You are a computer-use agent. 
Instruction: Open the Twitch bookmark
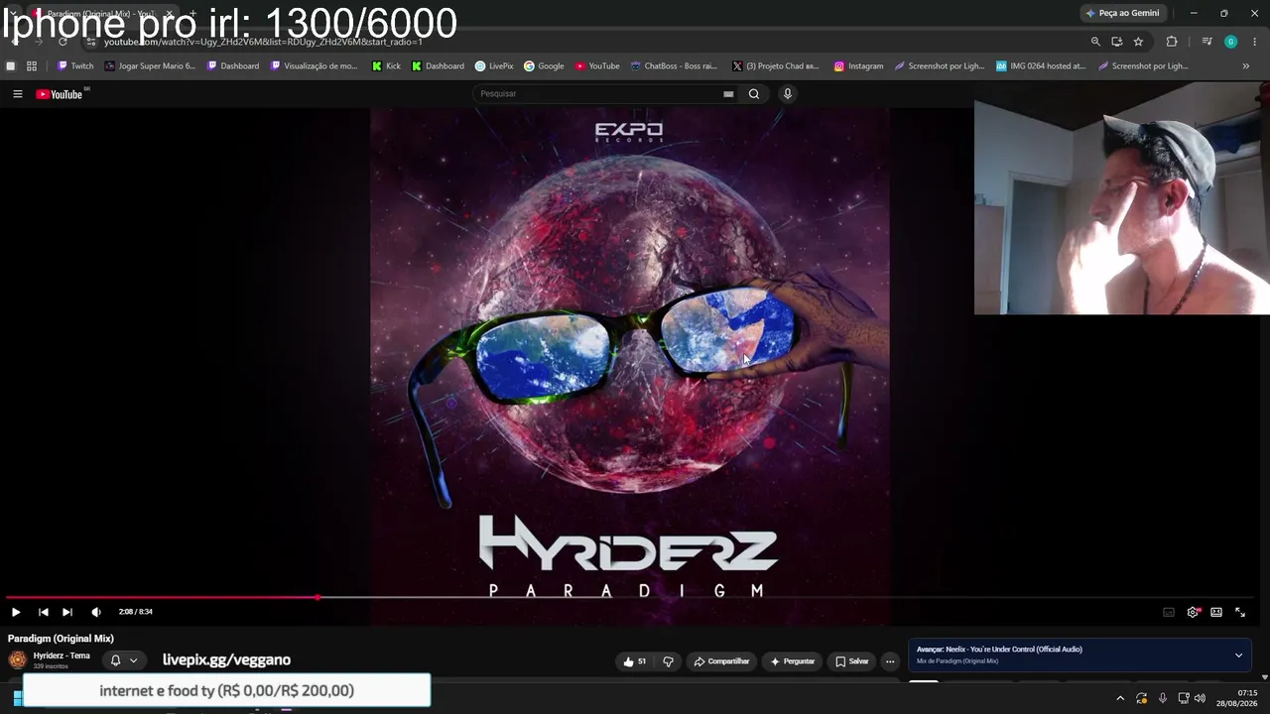75,66
